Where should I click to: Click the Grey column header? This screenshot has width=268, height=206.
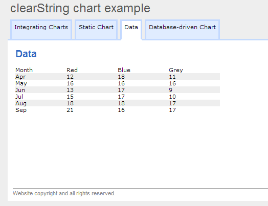point(176,70)
